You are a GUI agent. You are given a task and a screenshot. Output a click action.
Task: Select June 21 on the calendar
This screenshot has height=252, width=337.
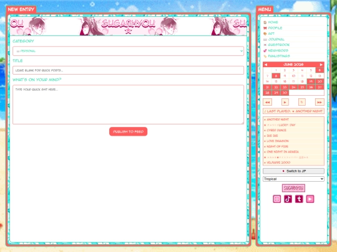pos(267,87)
